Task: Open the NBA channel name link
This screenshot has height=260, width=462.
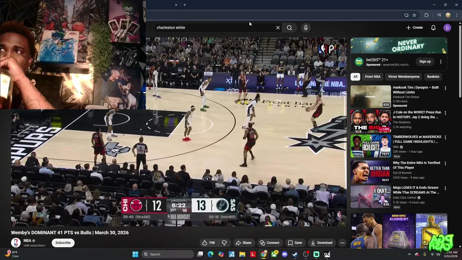Action: pos(27,240)
